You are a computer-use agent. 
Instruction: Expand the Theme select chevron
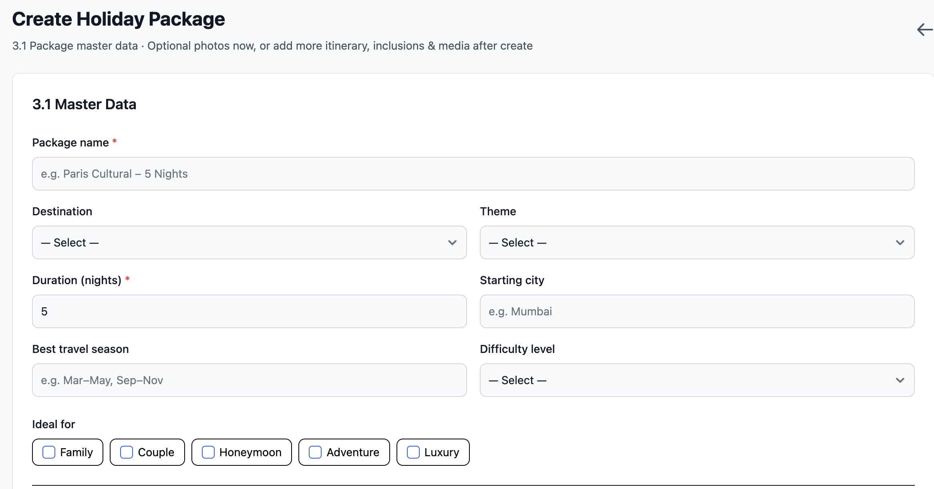pos(900,242)
